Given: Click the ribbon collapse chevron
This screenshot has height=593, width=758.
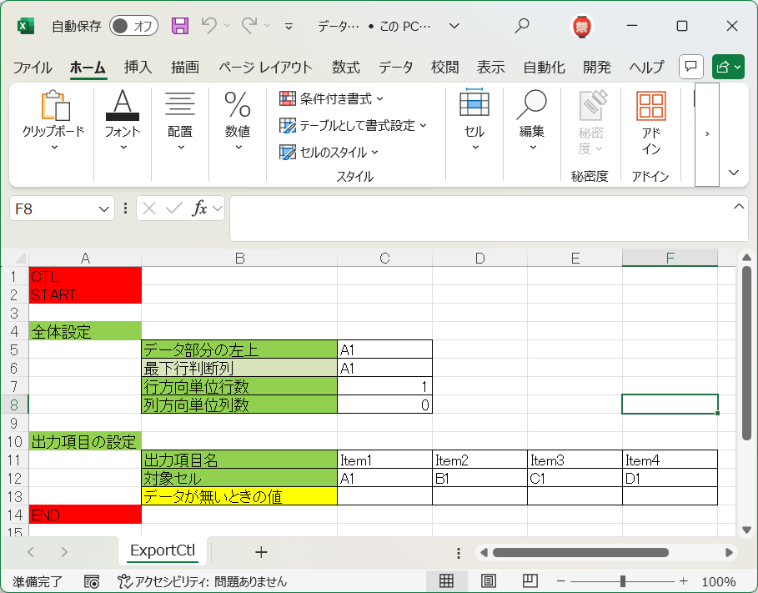Looking at the screenshot, I should [733, 173].
